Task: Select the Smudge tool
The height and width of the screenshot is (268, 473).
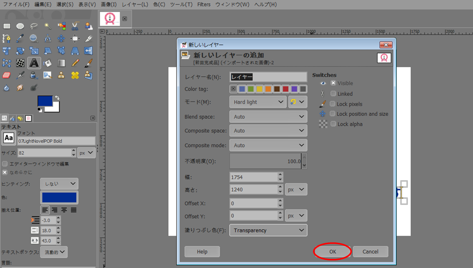Action: tap(20, 88)
